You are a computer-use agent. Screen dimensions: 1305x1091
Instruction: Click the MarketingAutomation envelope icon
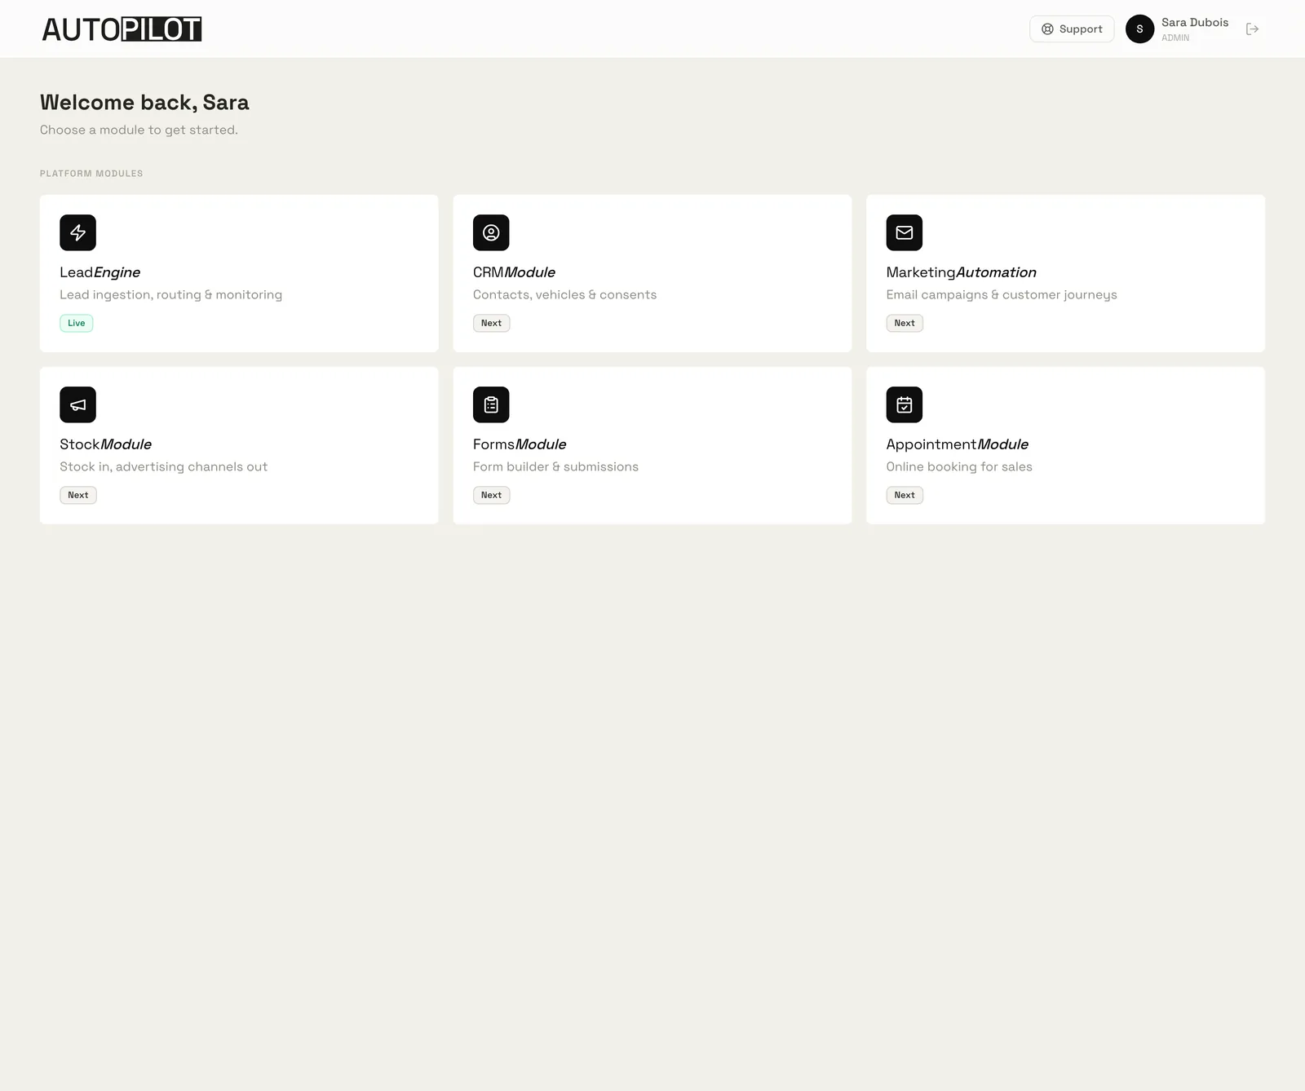tap(905, 232)
